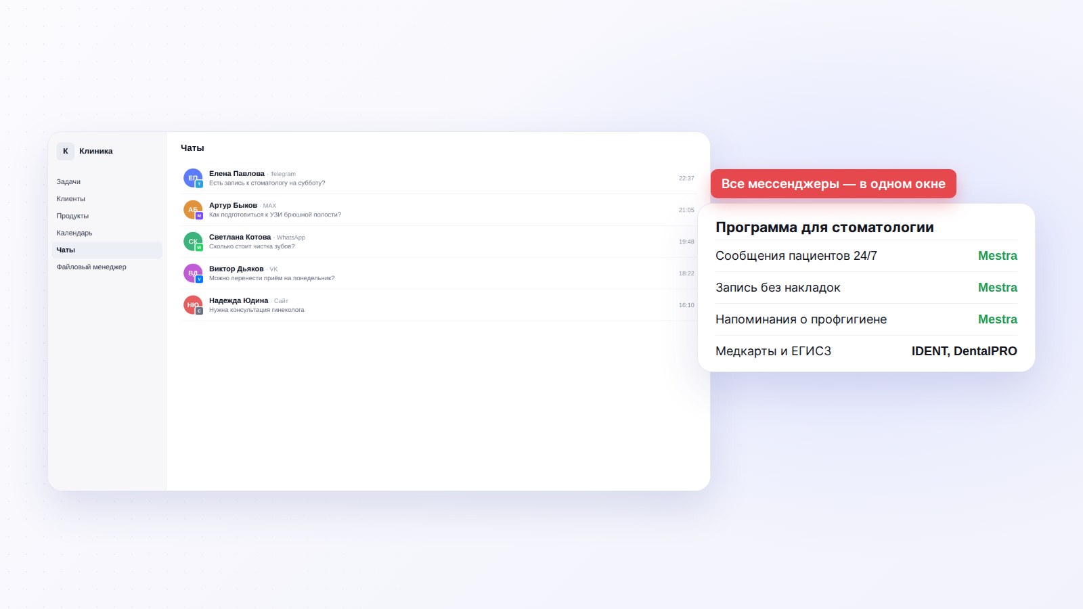
Task: Click 'Напоминания о профгигиене' row label
Action: coord(801,319)
